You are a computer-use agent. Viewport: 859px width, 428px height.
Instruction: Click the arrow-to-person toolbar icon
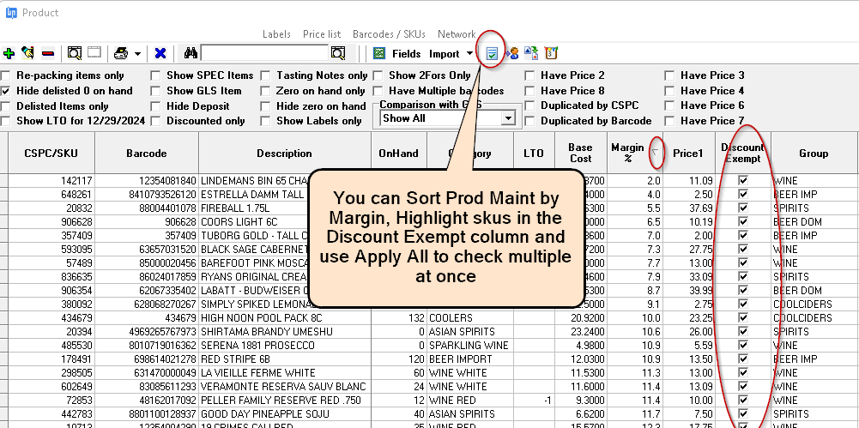point(512,54)
